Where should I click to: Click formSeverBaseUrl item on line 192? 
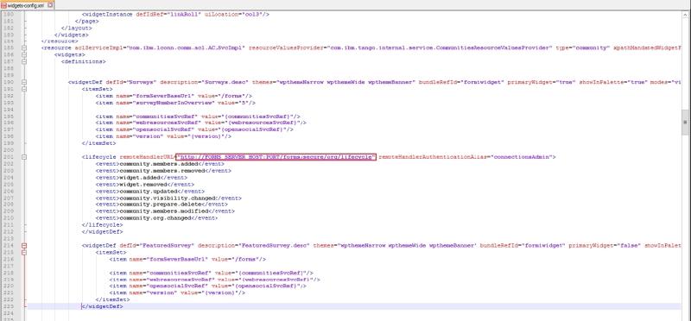point(174,96)
